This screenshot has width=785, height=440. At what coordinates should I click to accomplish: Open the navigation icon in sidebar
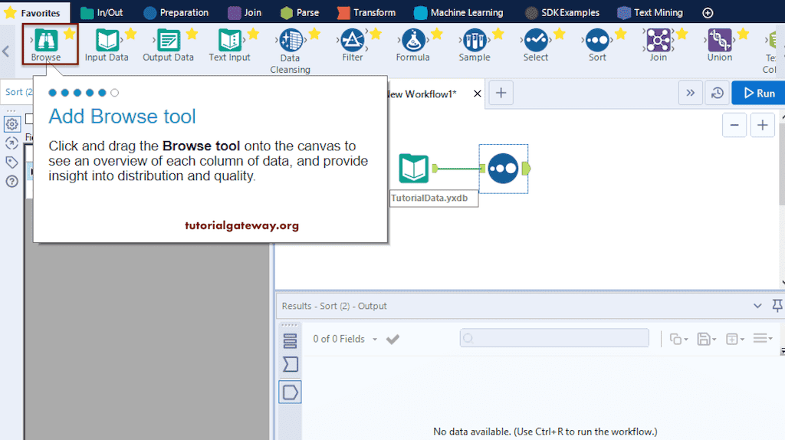12,143
